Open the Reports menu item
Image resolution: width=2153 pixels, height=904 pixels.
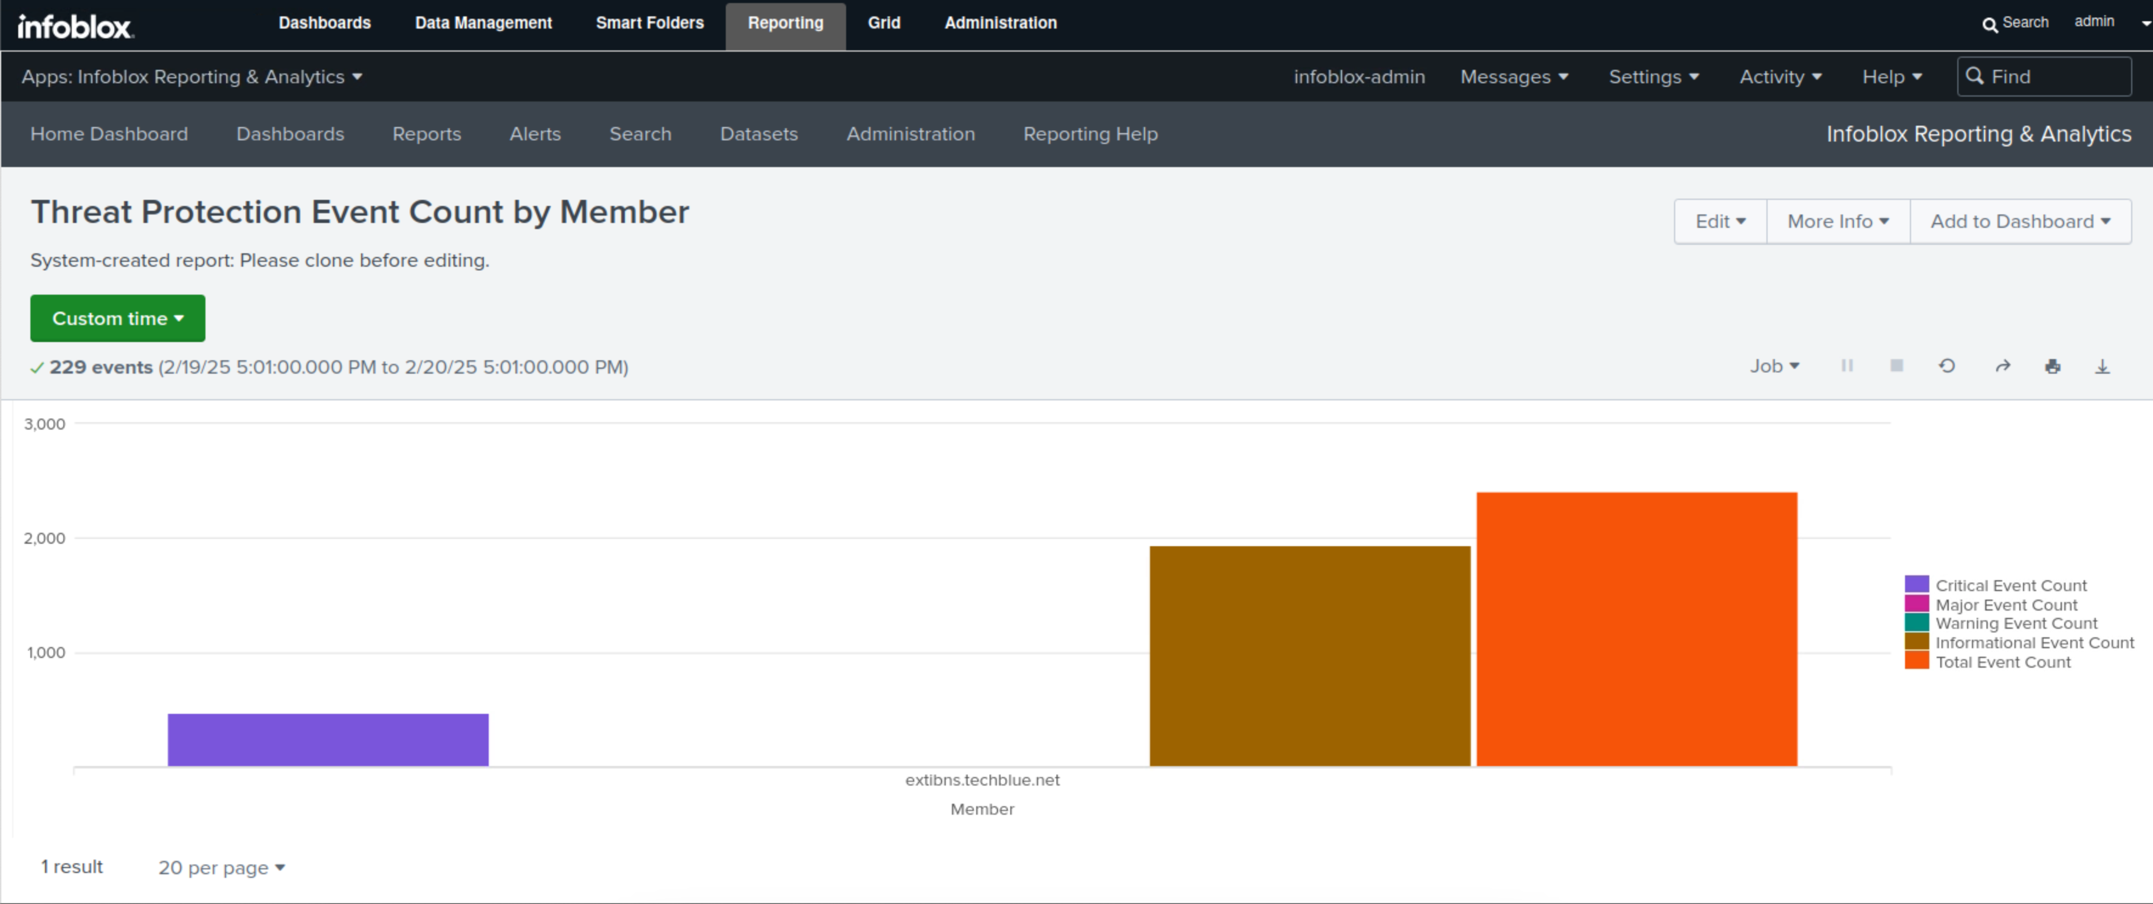[x=426, y=134]
